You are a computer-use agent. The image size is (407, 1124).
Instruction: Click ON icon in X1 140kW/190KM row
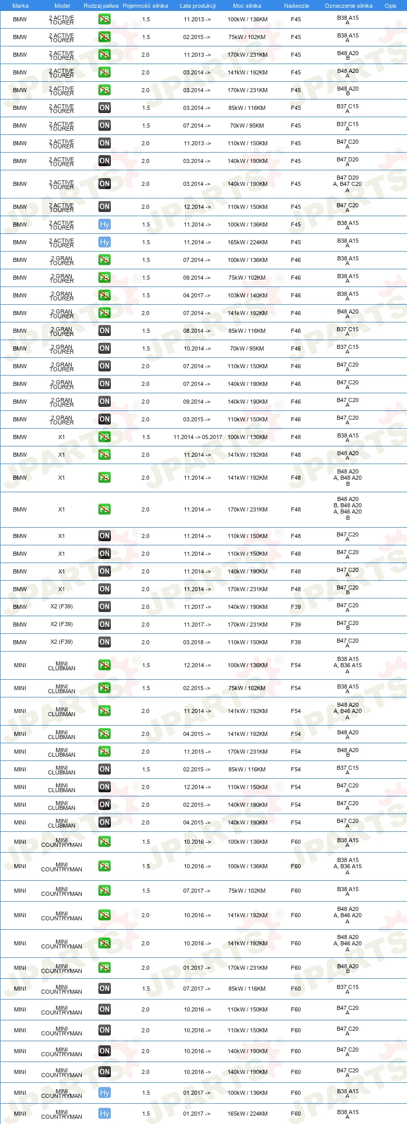[105, 571]
